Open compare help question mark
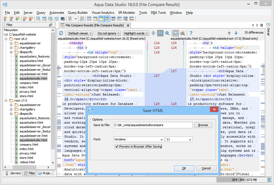Screen dimensions: 274x185 pyautogui.click(x=191, y=33)
